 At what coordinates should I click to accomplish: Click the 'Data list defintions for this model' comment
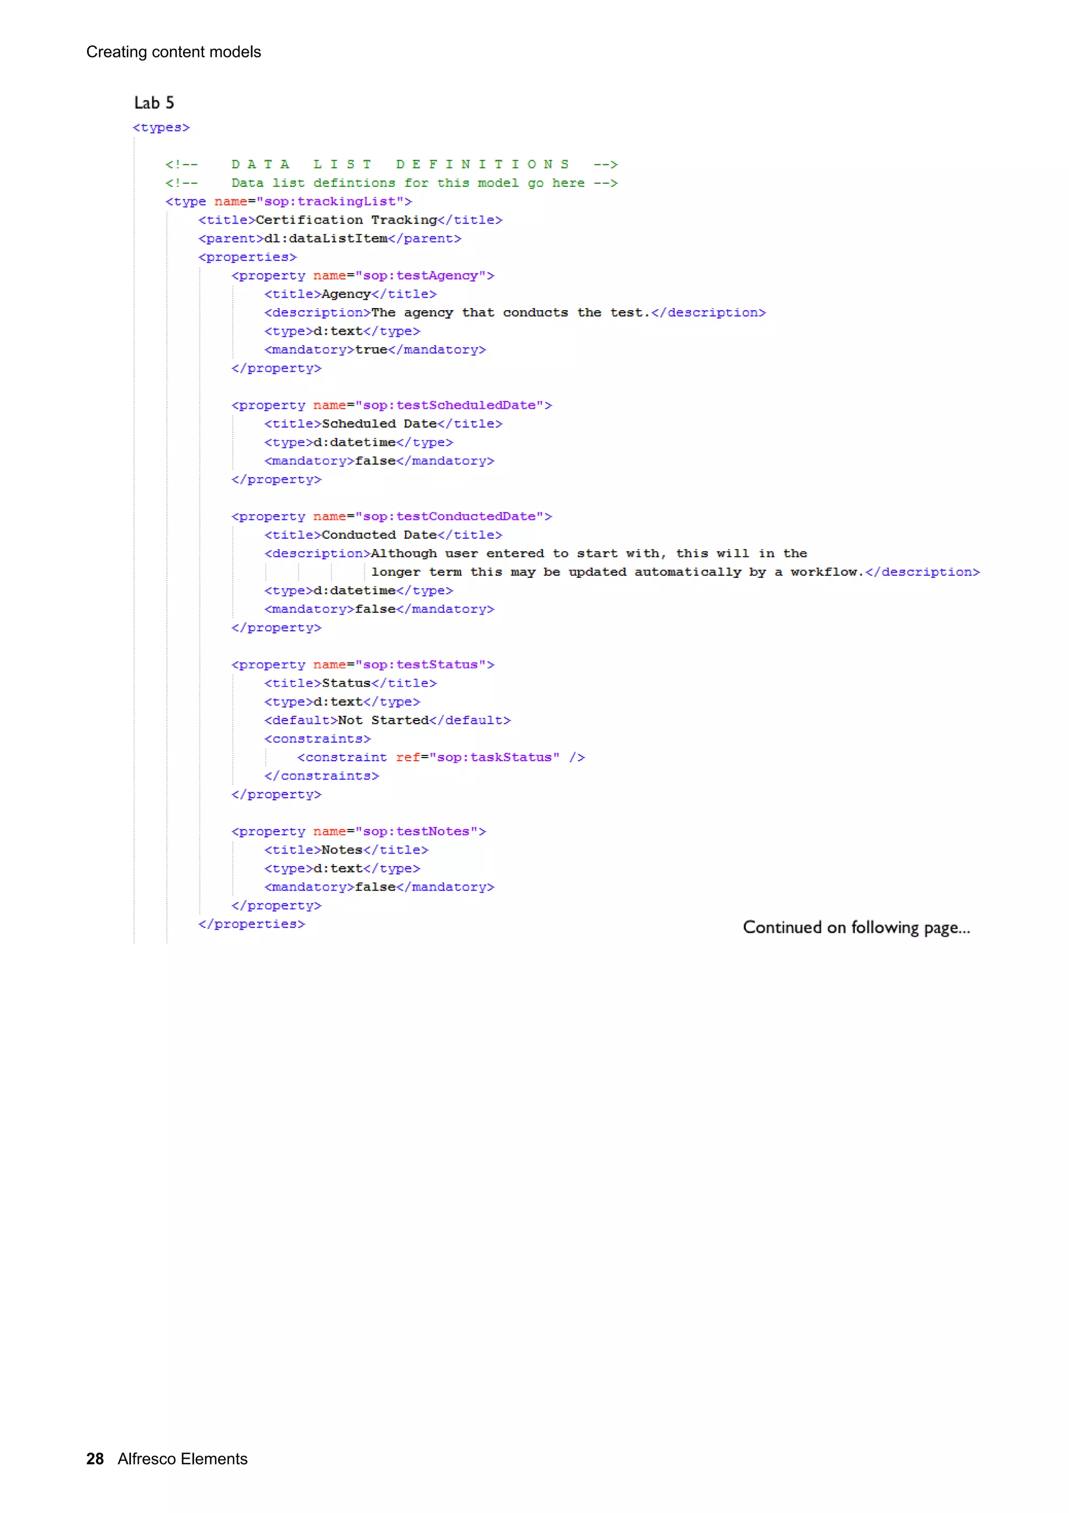[x=391, y=183]
